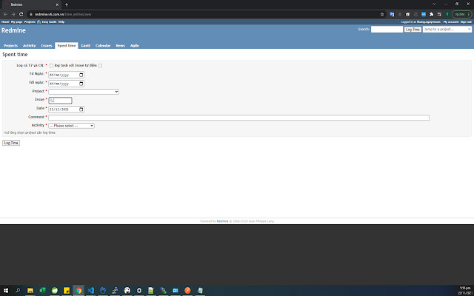
Task: Open Sticky Notes from the taskbar
Action: (67, 291)
